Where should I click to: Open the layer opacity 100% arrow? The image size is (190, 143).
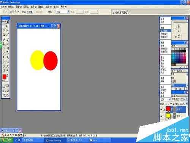(x=187, y=99)
